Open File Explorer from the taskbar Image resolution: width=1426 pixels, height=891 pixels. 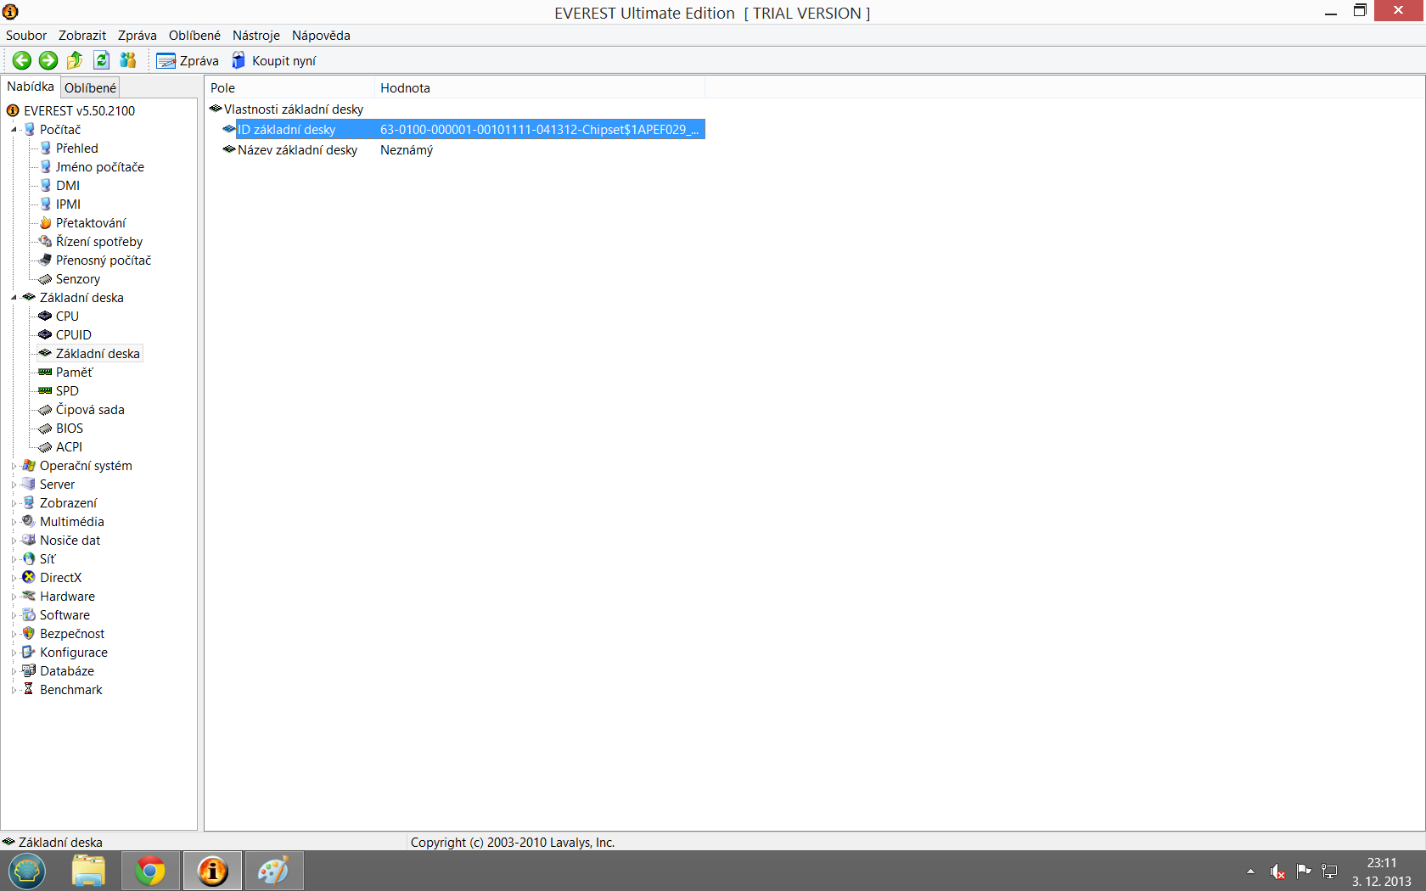click(x=88, y=871)
